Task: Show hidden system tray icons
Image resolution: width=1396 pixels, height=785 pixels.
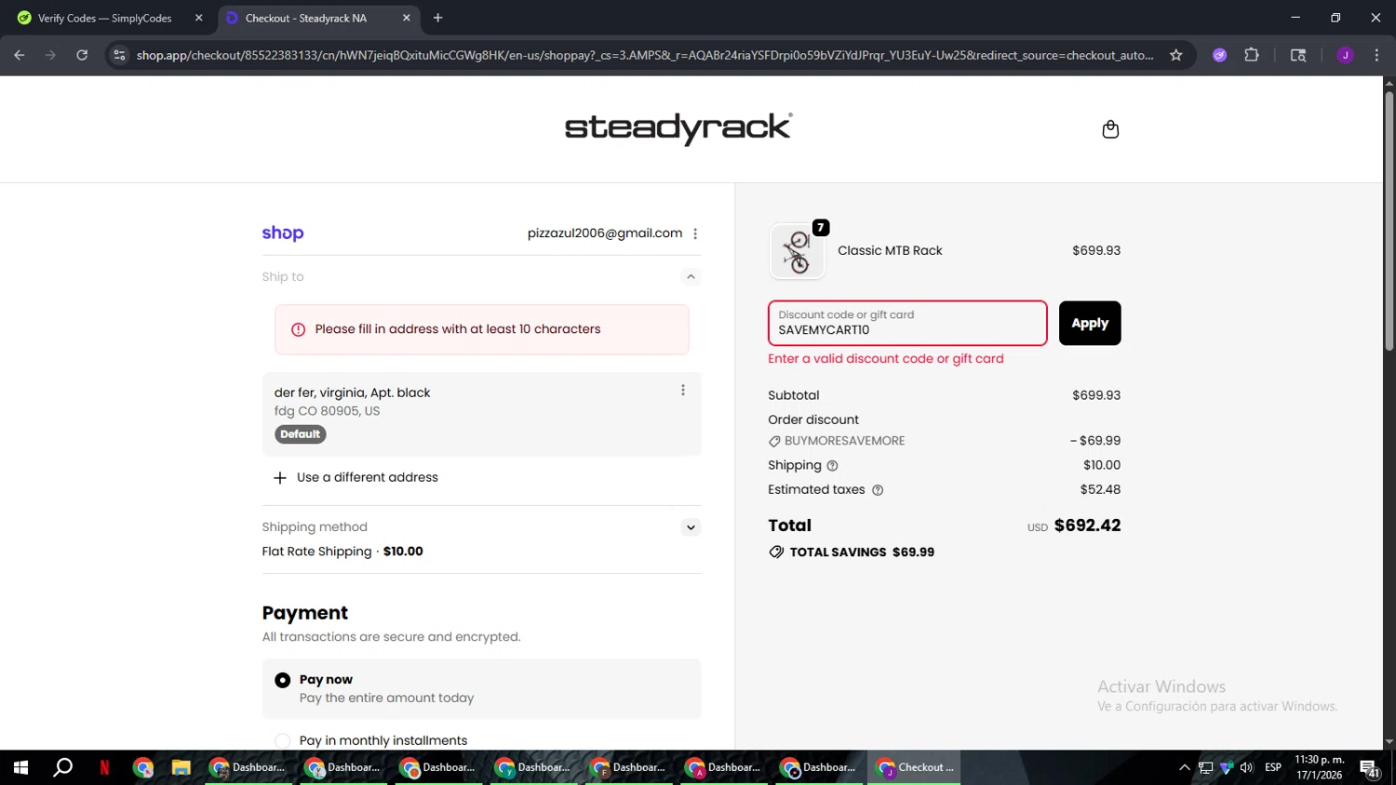Action: (x=1184, y=767)
